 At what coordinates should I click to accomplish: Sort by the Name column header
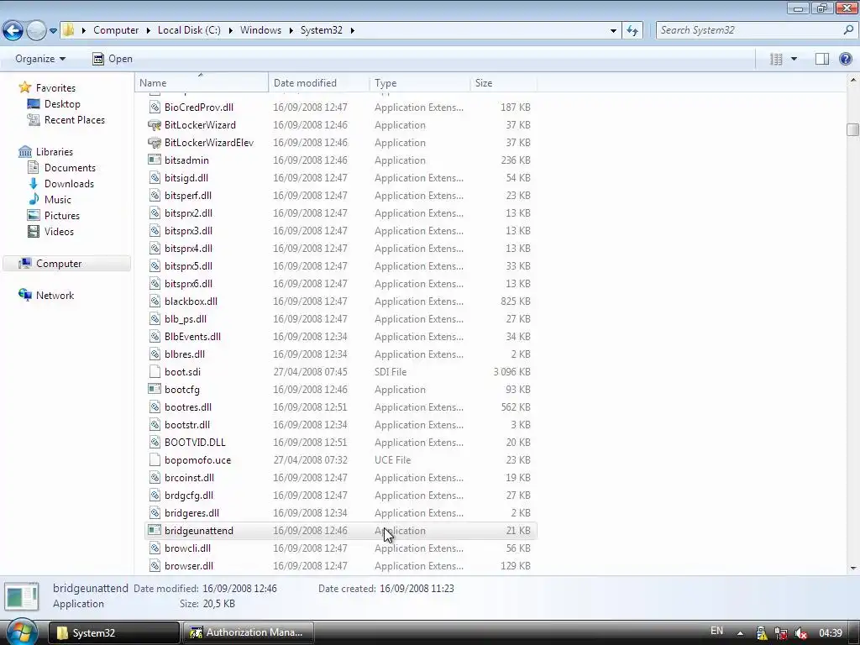click(202, 83)
